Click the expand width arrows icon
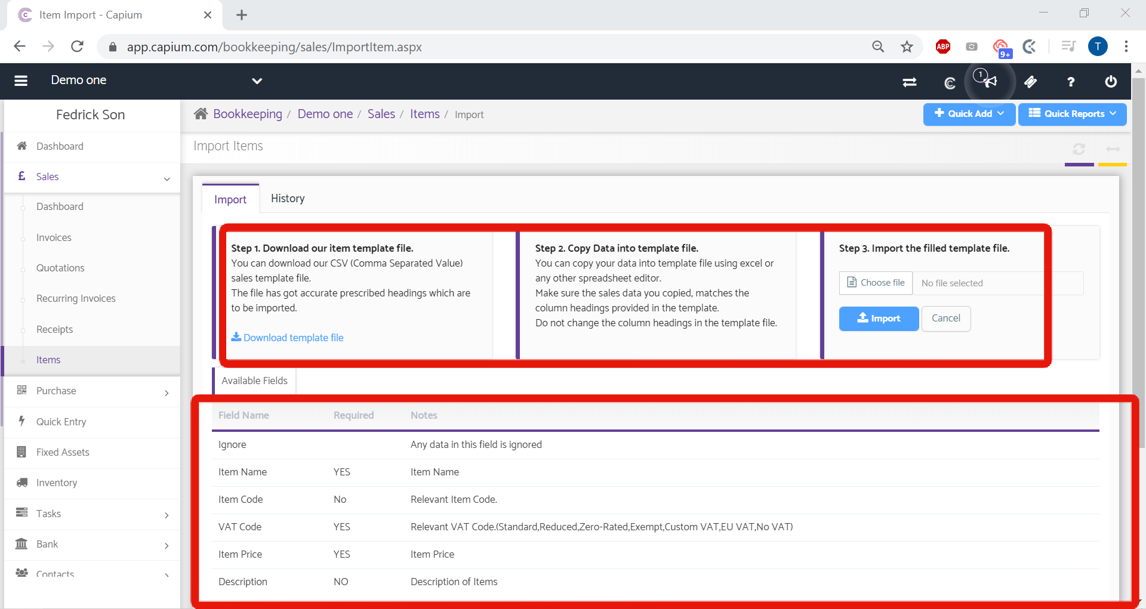 tap(1113, 149)
